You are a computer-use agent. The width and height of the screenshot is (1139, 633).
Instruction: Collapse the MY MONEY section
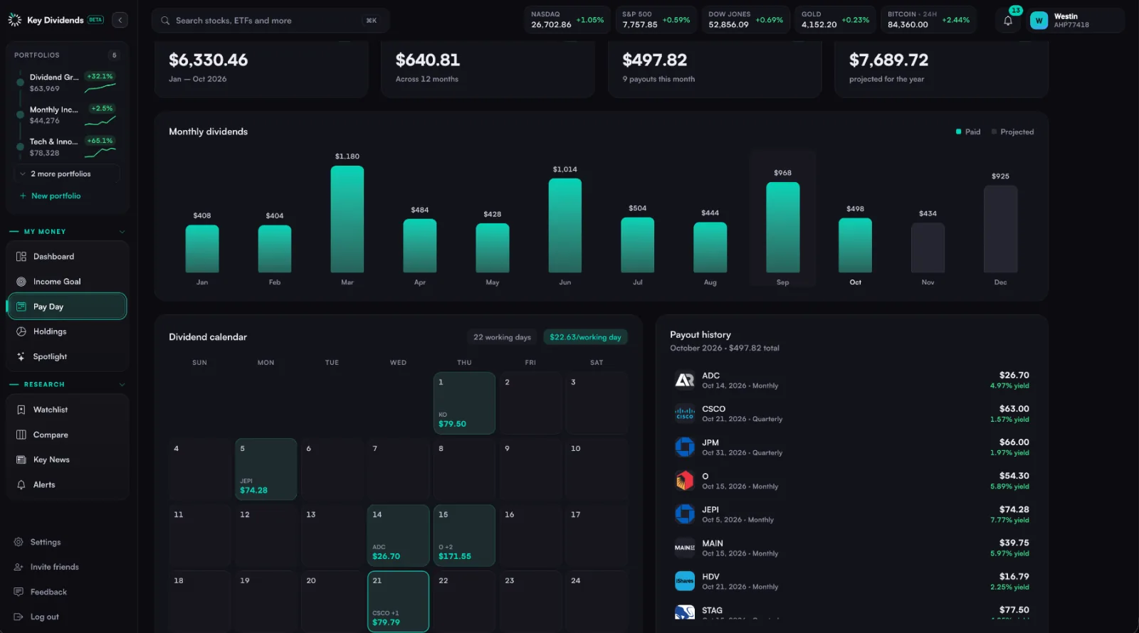[122, 232]
